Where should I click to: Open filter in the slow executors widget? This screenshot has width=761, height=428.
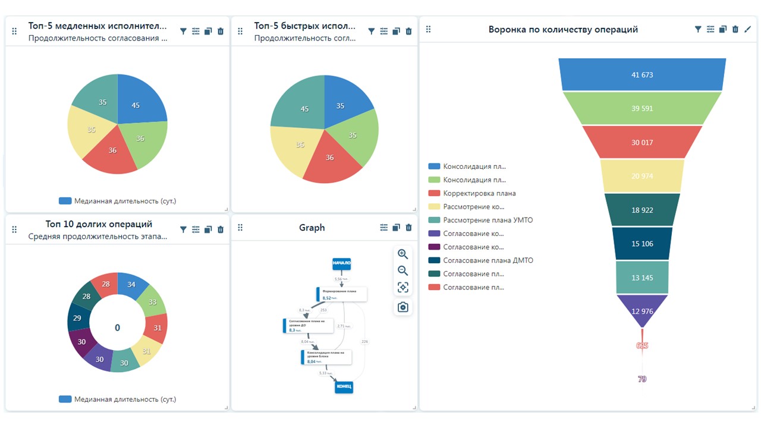183,31
